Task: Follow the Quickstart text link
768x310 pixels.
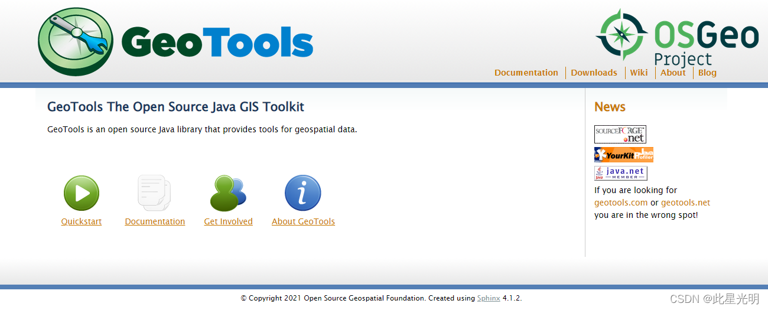Action: 82,221
